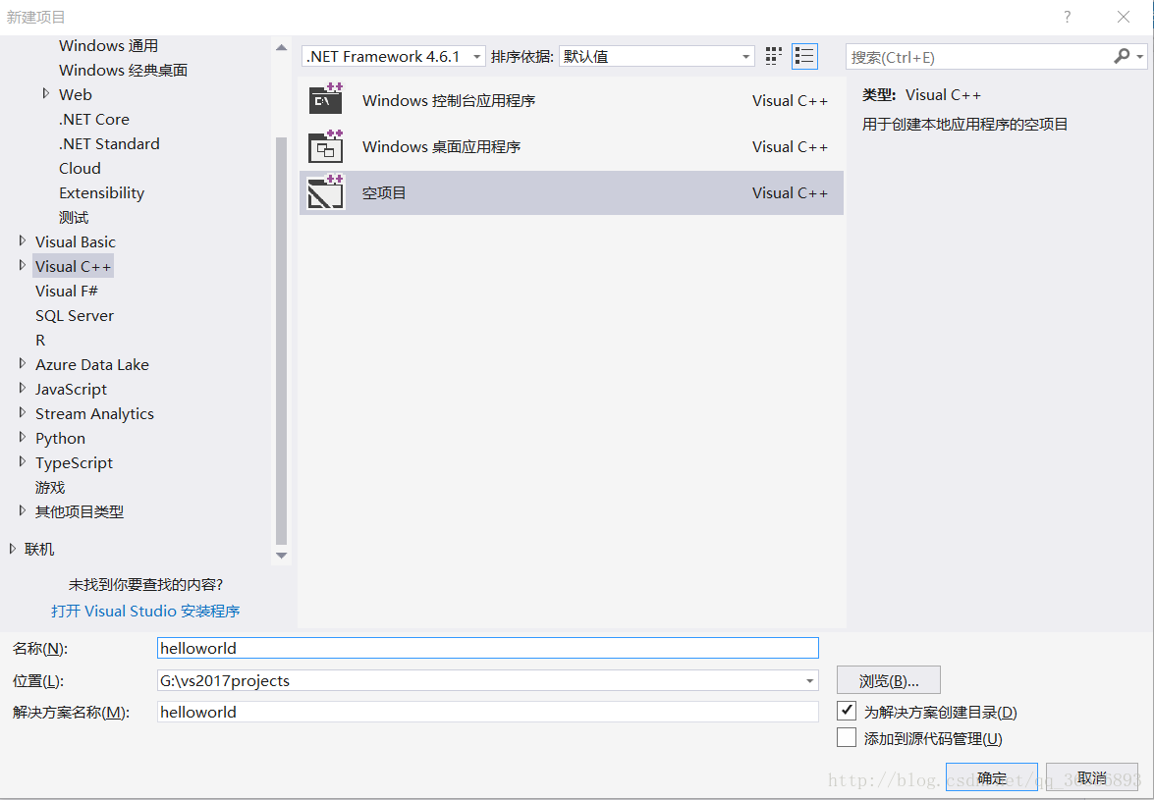Click tree scrollbar up arrow
The height and width of the screenshot is (800, 1154).
281,48
